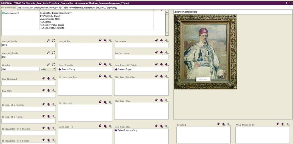This screenshot has height=144, width=293.
Task: Create new instance for Successor
Action: [157, 40]
